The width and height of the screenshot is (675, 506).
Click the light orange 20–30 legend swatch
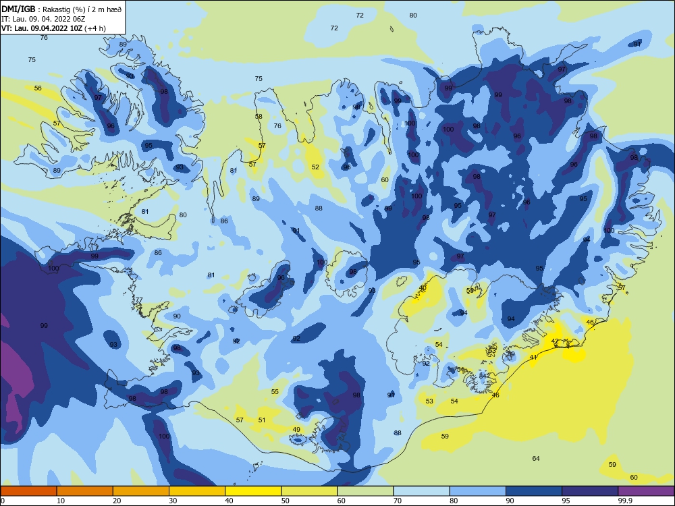coord(141,491)
